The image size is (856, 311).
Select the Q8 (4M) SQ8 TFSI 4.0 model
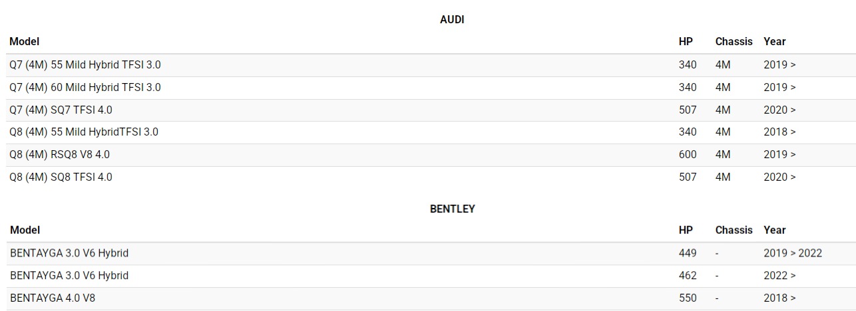coord(61,177)
